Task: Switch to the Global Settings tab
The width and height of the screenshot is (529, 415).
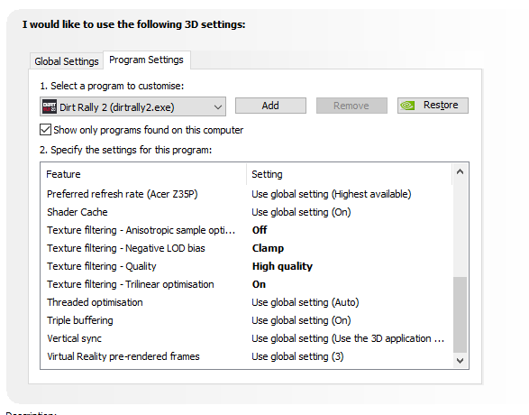Action: tap(67, 61)
